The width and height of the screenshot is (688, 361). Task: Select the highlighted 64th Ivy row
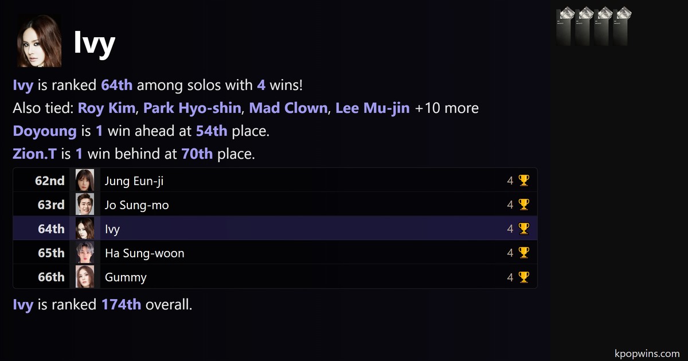(x=275, y=229)
